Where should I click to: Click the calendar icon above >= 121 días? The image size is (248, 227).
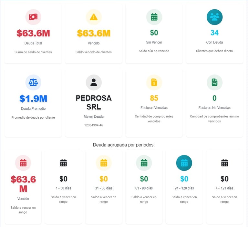point(224,163)
